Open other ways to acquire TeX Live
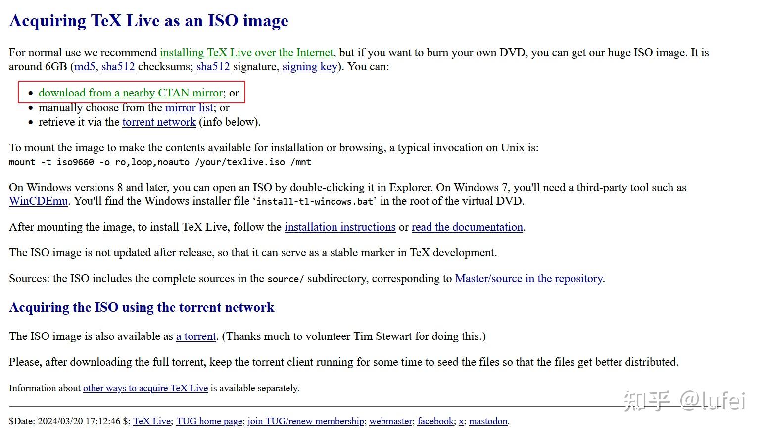Image resolution: width=765 pixels, height=432 pixels. click(x=145, y=388)
